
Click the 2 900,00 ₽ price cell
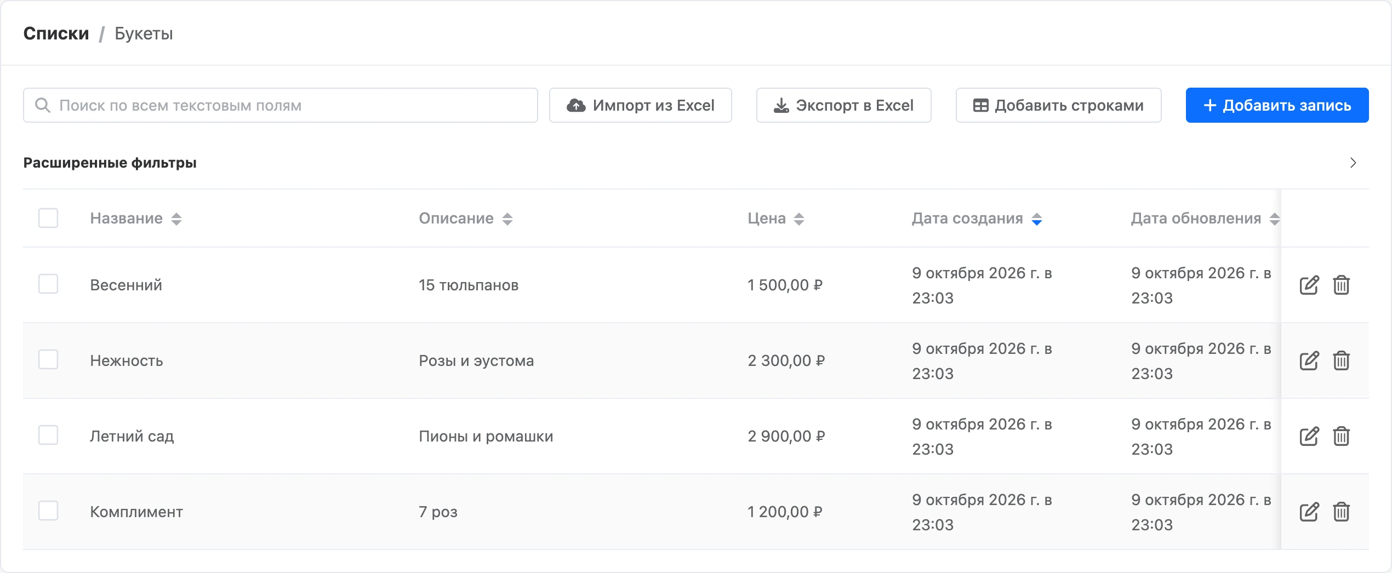click(786, 436)
